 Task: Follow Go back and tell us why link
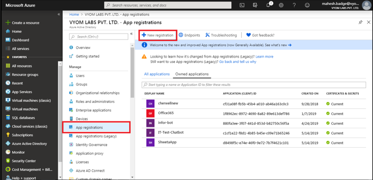point(238,61)
